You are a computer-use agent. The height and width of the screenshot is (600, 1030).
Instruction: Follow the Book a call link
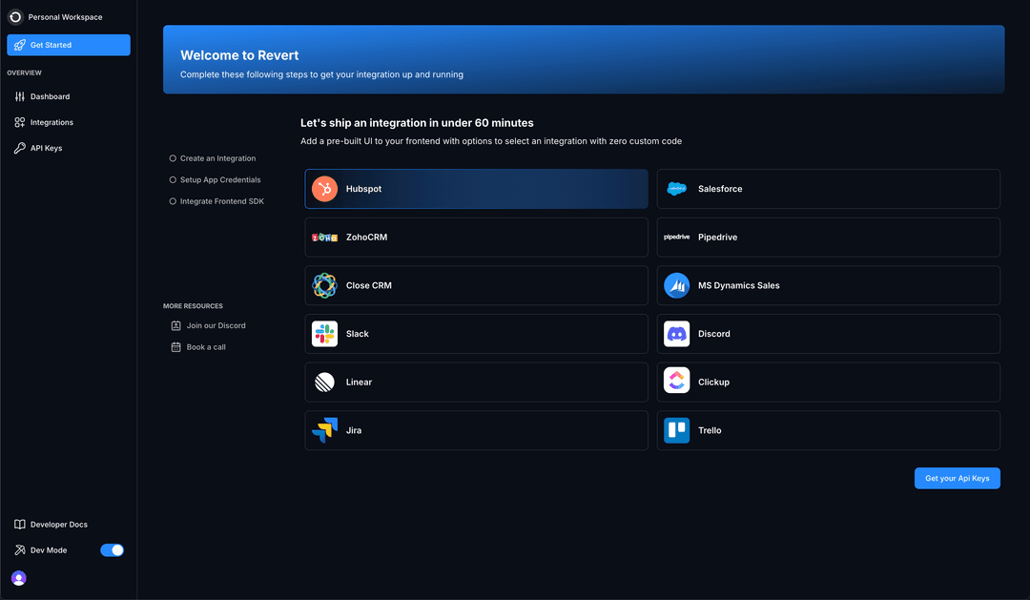pos(206,347)
